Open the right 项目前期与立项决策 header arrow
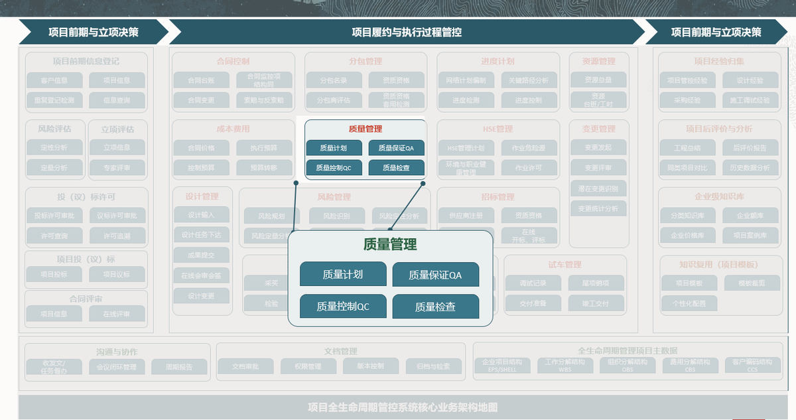This screenshot has width=796, height=420. (x=716, y=32)
